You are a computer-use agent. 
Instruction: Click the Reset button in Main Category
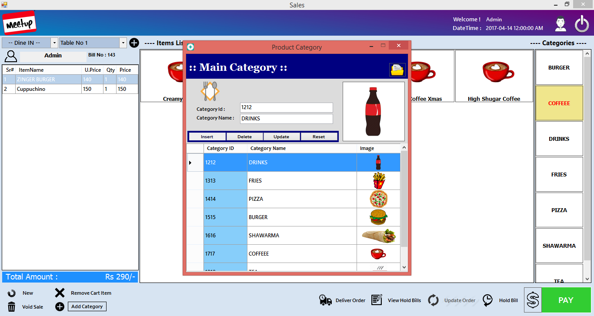point(319,136)
